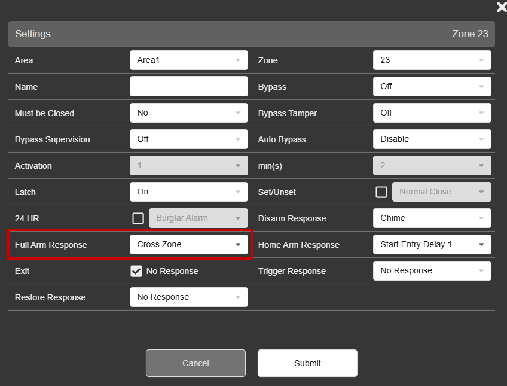Click the disabled Activation dropdown
The height and width of the screenshot is (386, 507).
(189, 166)
